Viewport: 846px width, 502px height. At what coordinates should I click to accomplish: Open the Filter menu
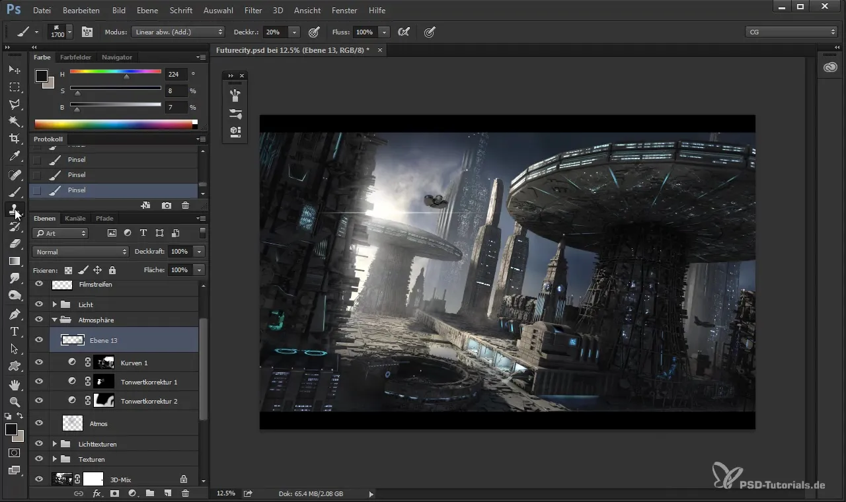[x=252, y=11]
